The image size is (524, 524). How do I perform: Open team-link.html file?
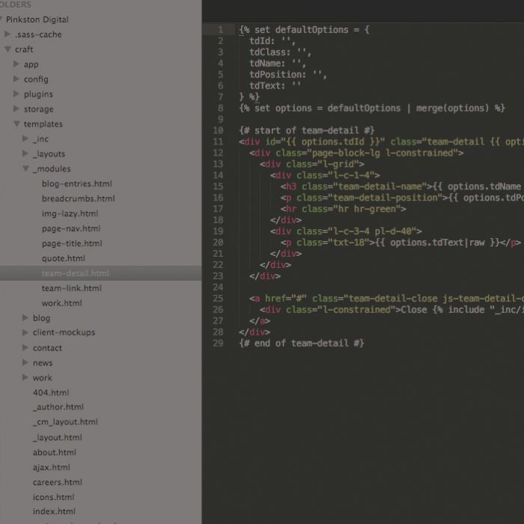click(x=71, y=288)
